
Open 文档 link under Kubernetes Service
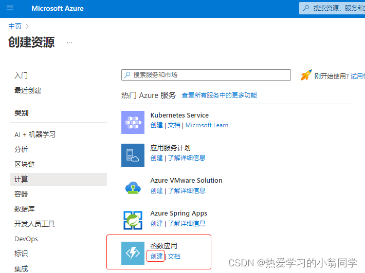click(x=174, y=125)
